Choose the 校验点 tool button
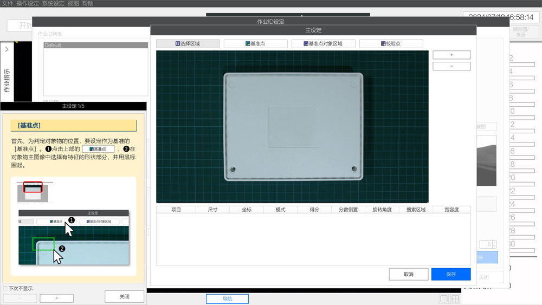Image resolution: width=542 pixels, height=305 pixels. point(391,43)
